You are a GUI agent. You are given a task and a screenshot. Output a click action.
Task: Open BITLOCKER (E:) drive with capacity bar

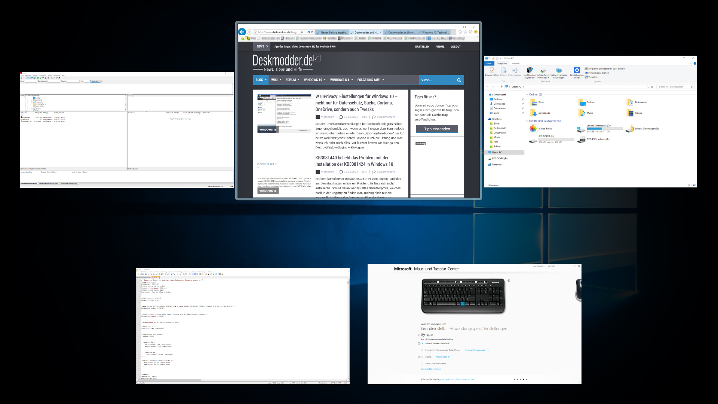point(552,139)
